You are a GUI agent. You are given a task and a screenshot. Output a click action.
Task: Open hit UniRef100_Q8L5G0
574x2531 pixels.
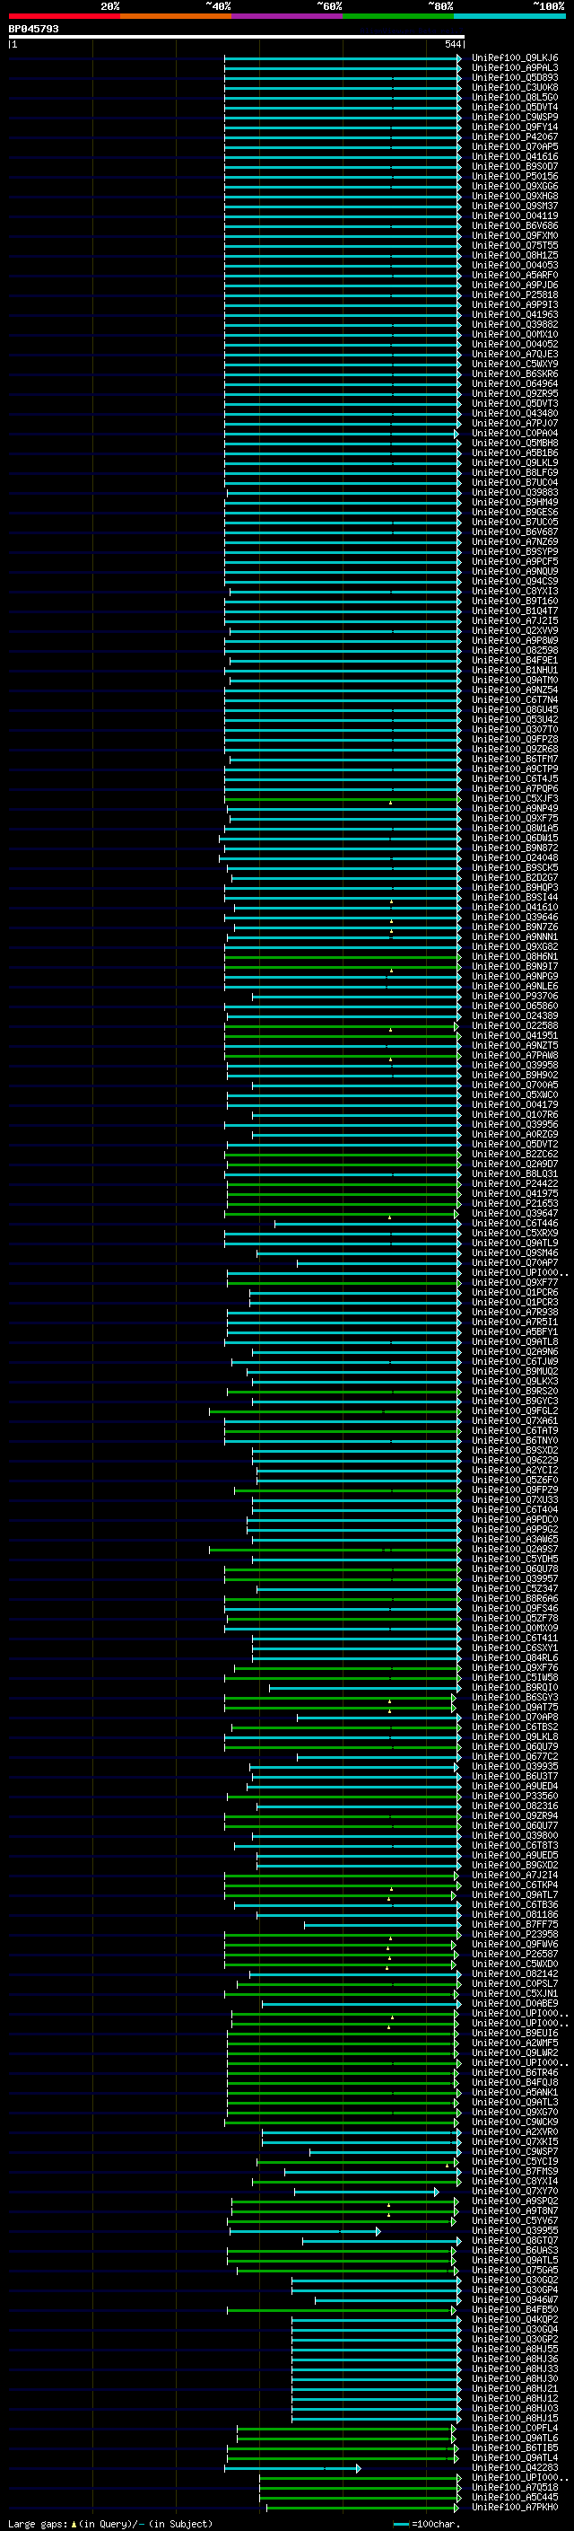515,97
